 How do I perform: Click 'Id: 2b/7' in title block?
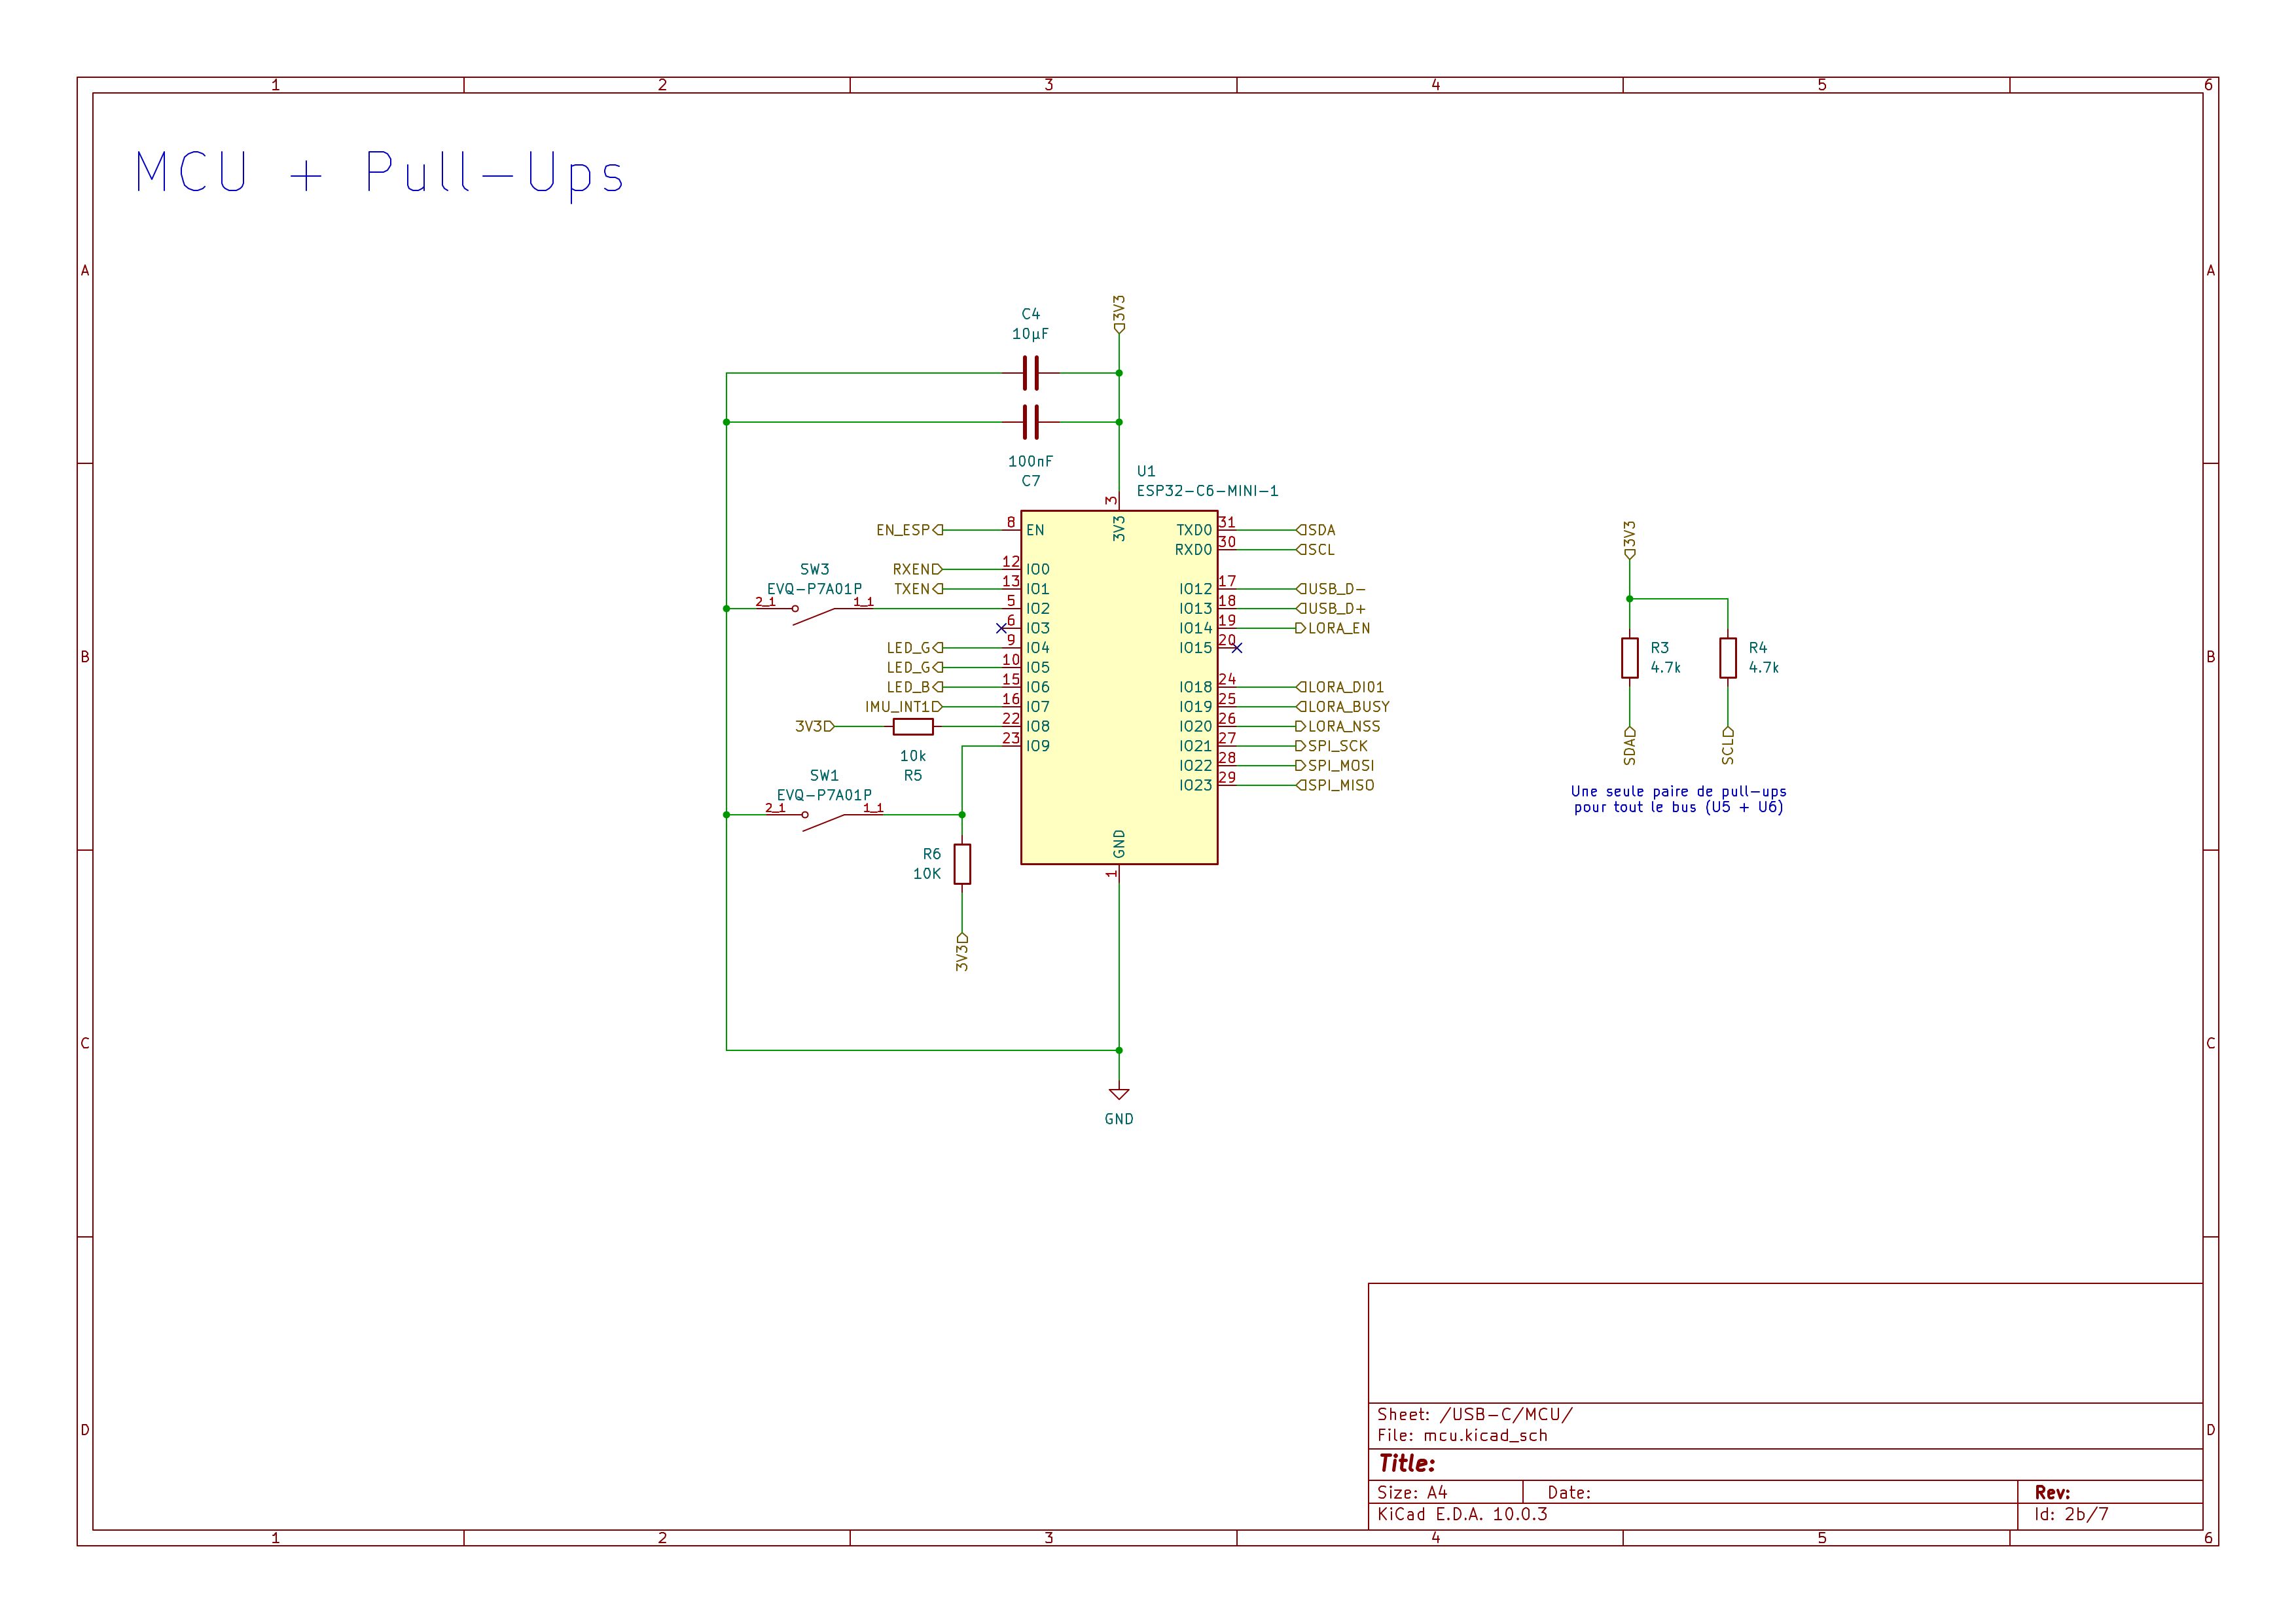(x=2071, y=1514)
